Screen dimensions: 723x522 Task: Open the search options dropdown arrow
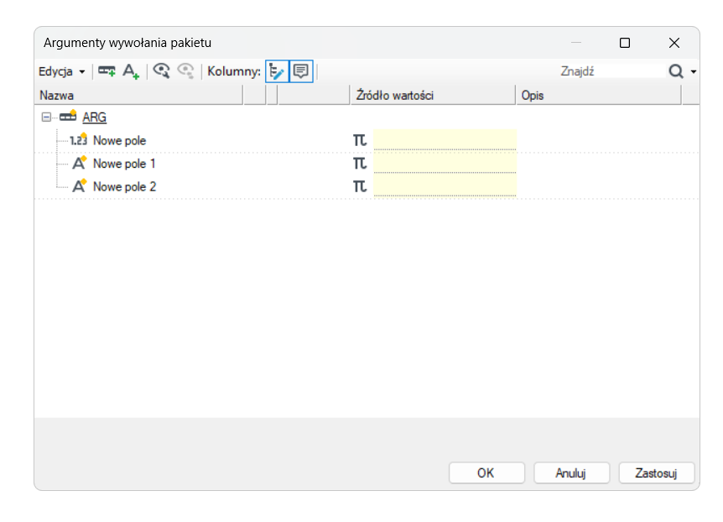tap(693, 72)
